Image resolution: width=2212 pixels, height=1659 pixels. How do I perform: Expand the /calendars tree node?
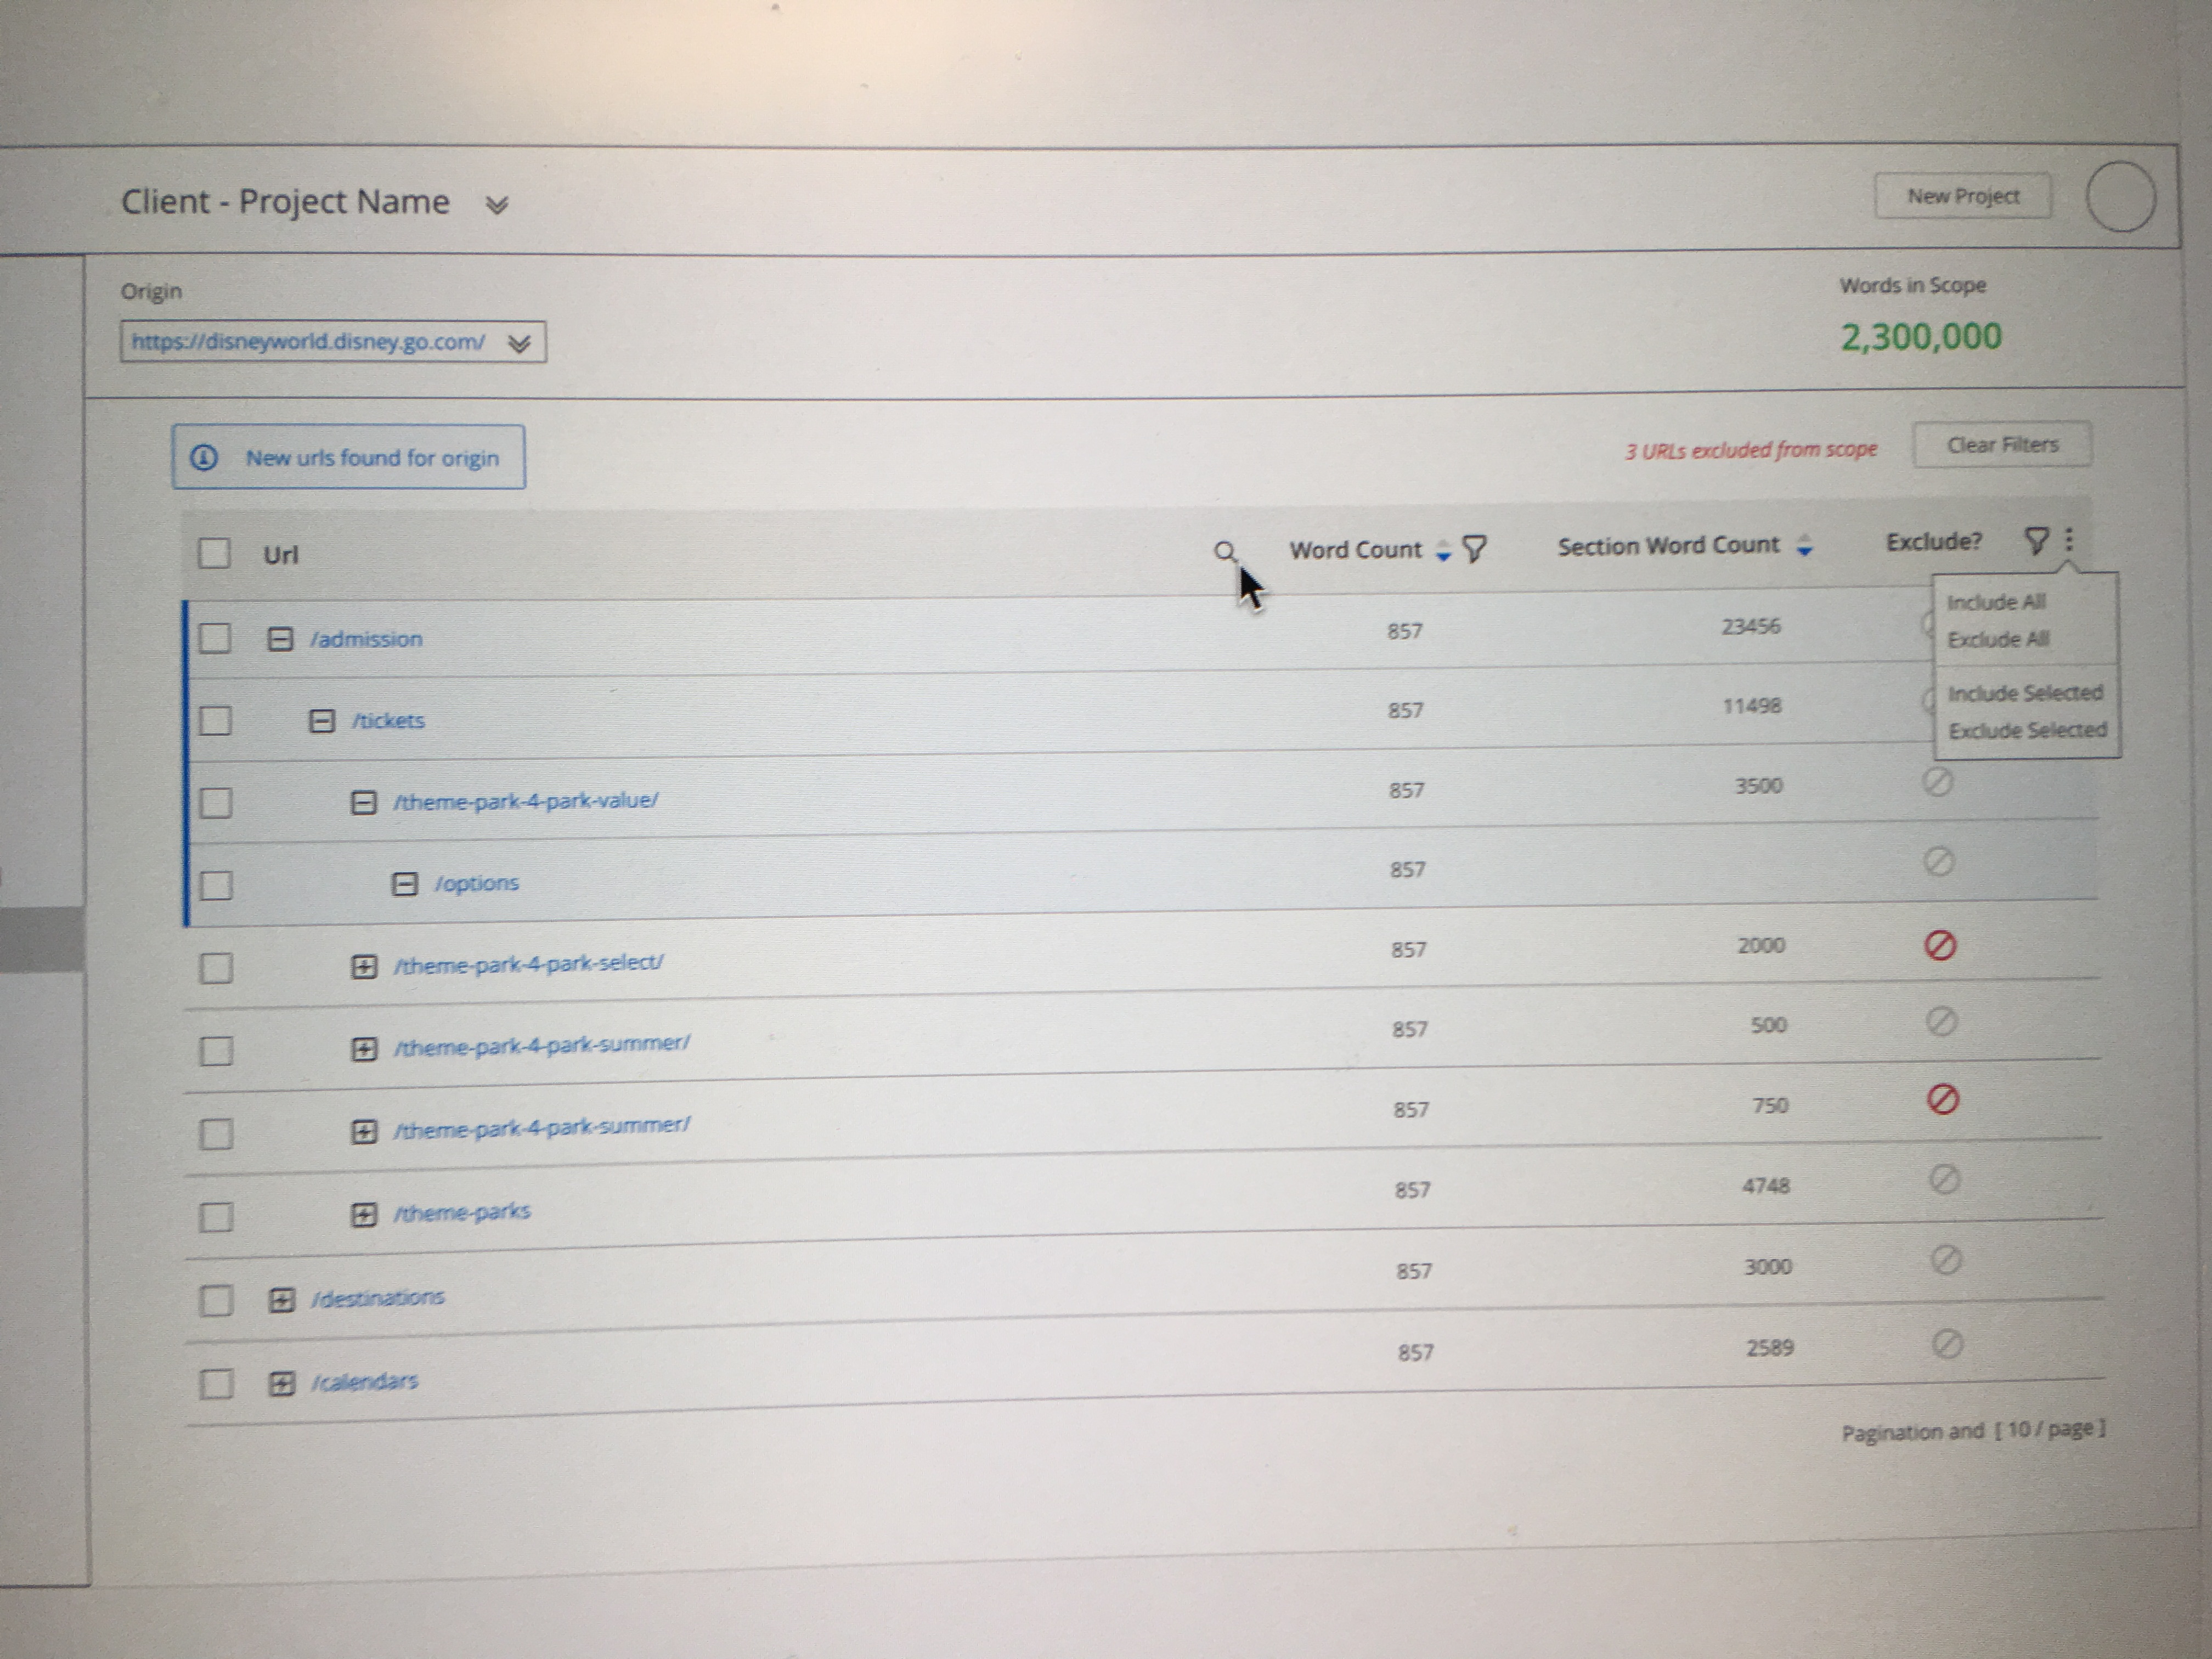click(x=282, y=1384)
